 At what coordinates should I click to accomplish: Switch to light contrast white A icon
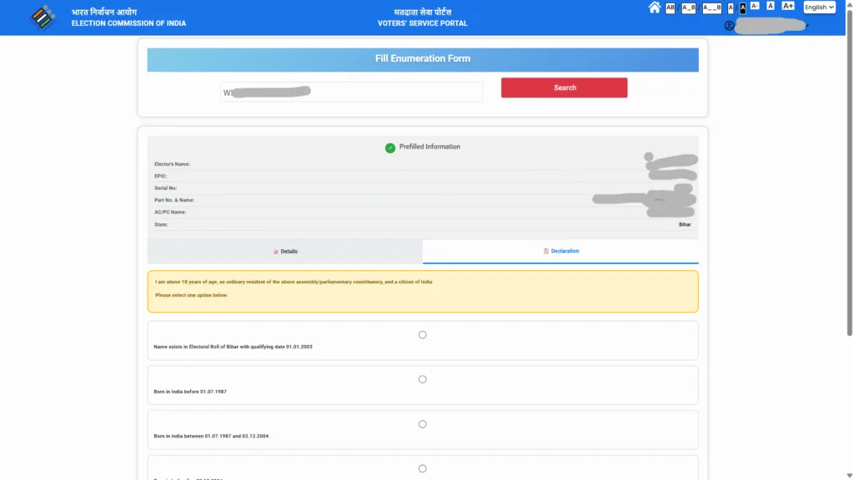[731, 8]
